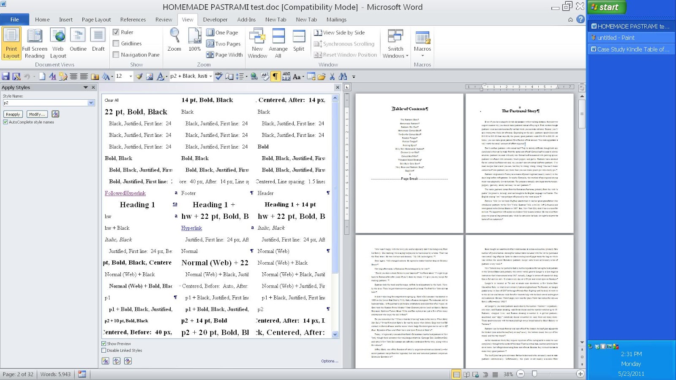This screenshot has width=676, height=380.
Task: Switch to Draft view in ribbon
Action: pos(98,40)
